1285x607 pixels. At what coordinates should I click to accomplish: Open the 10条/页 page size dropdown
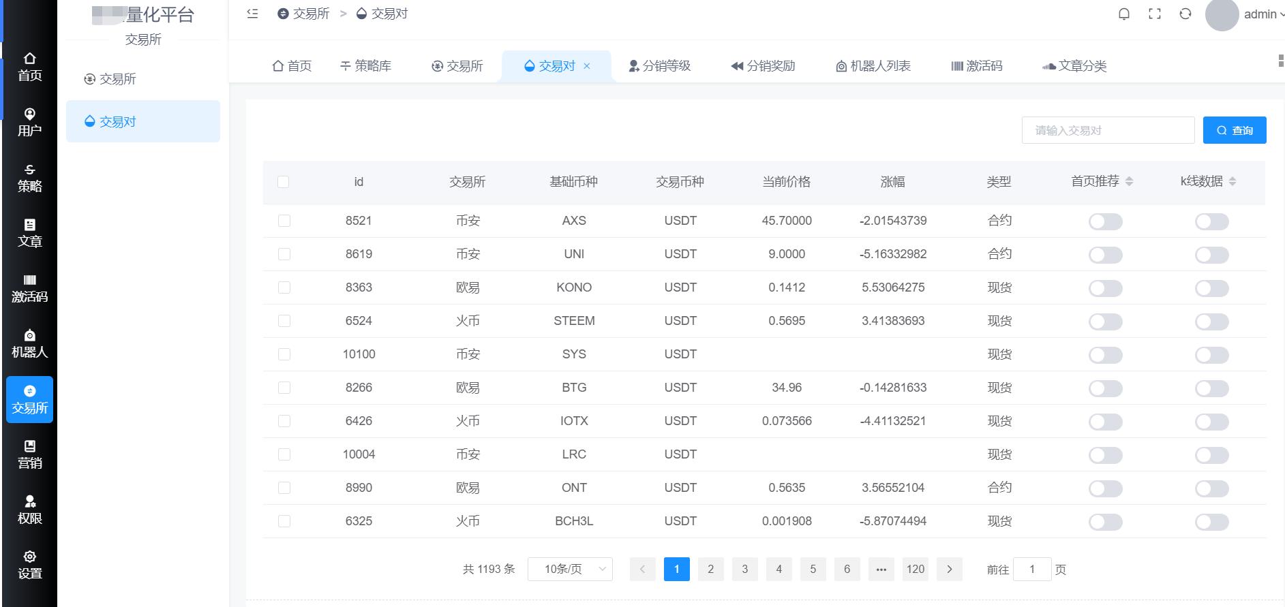[570, 569]
